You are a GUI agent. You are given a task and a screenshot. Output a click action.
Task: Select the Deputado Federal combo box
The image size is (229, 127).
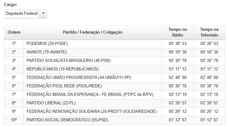pos(26,14)
